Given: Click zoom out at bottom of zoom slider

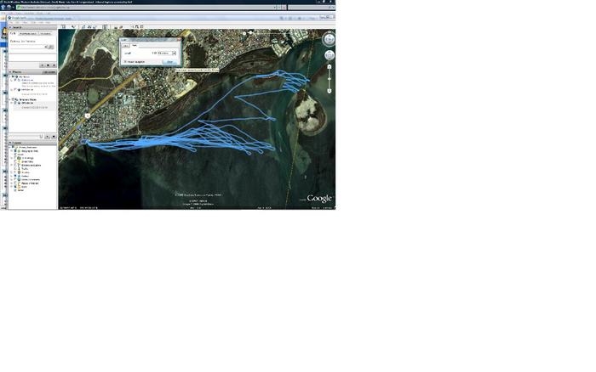Looking at the screenshot, I should (330, 91).
